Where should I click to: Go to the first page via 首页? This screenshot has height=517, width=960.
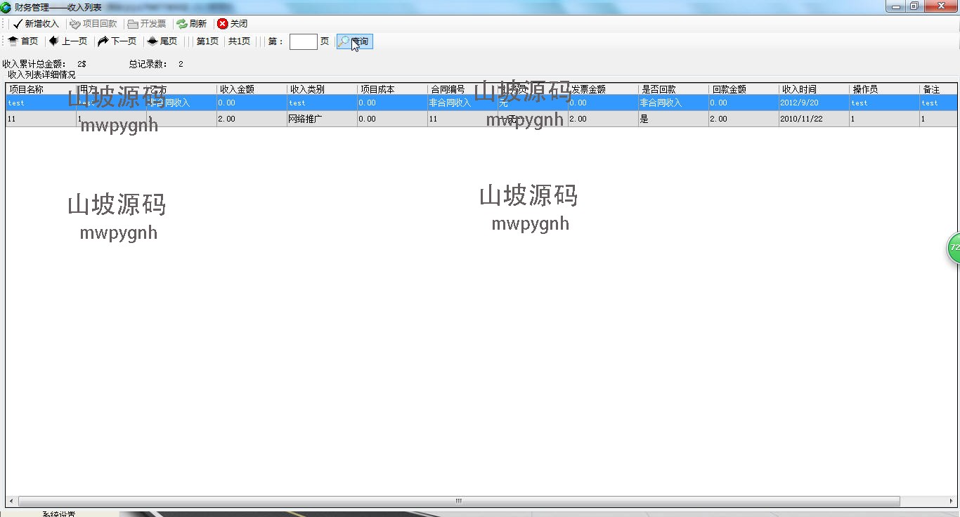coord(23,41)
